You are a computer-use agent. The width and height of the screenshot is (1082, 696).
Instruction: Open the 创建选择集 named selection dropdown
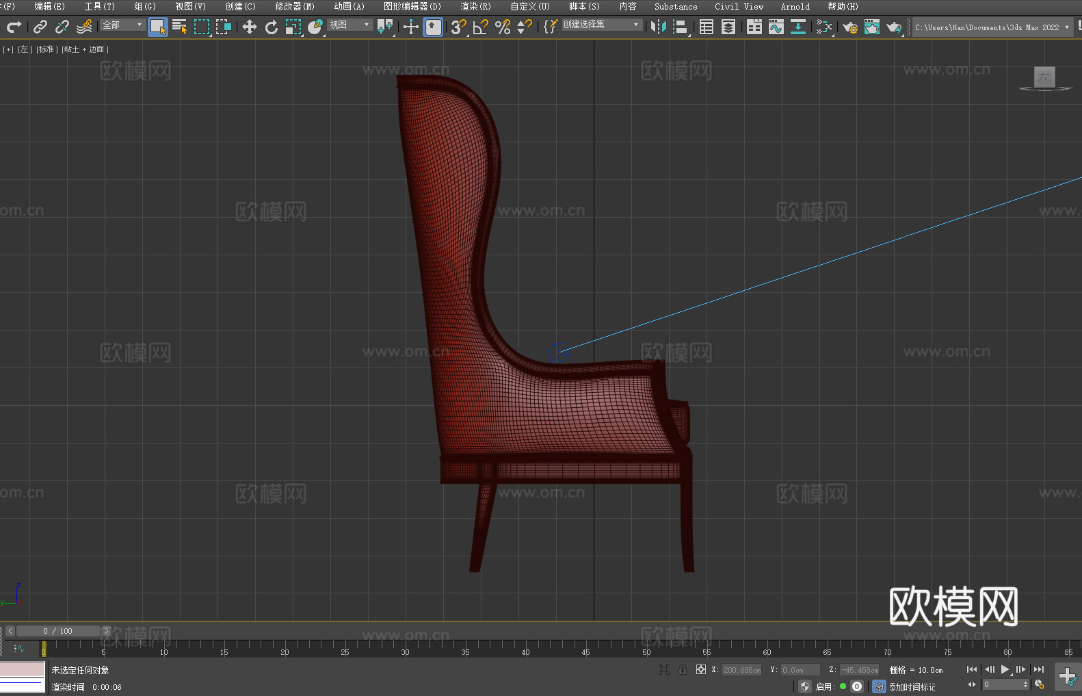point(602,25)
